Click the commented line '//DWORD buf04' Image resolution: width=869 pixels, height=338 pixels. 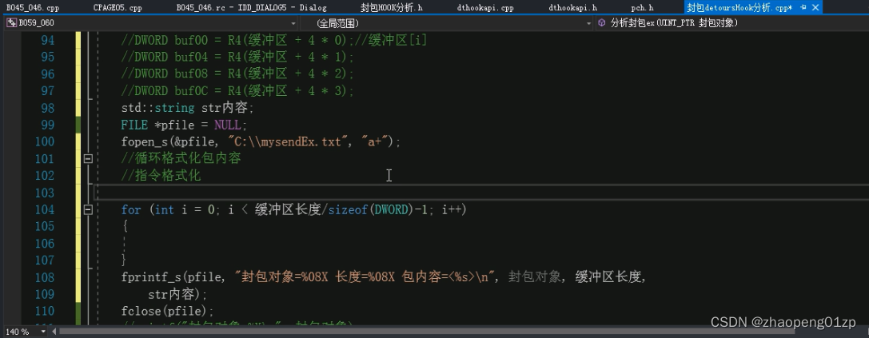pyautogui.click(x=237, y=57)
